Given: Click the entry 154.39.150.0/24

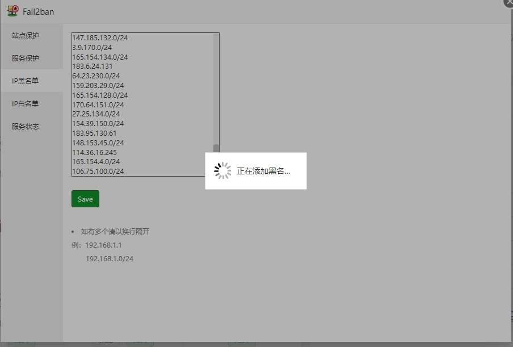Looking at the screenshot, I should point(98,123).
